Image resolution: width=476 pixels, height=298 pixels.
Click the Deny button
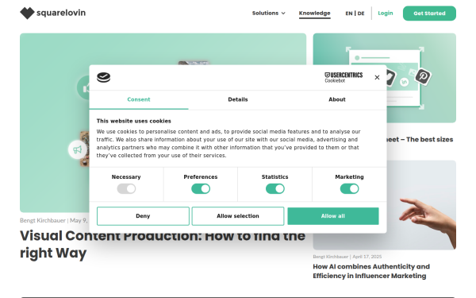143,216
